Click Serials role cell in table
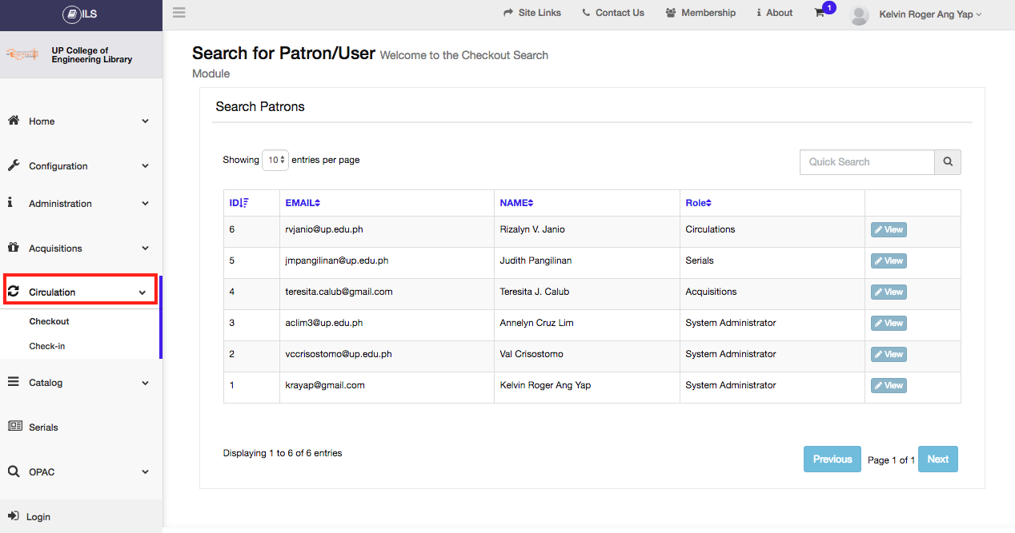The height and width of the screenshot is (533, 1015). (x=700, y=261)
